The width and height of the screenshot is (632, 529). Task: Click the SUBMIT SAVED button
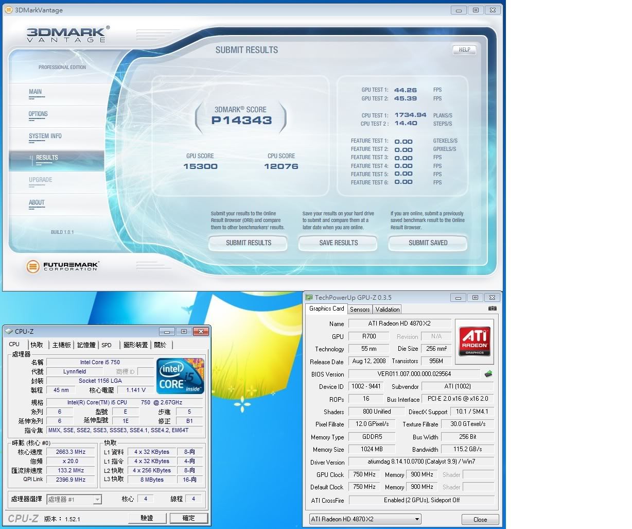click(428, 243)
